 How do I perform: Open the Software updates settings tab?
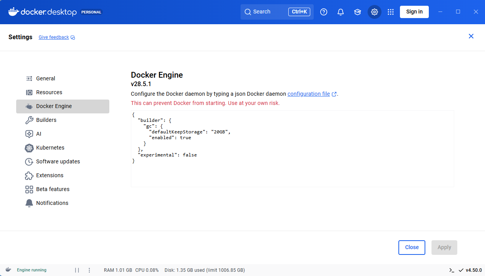(63, 161)
